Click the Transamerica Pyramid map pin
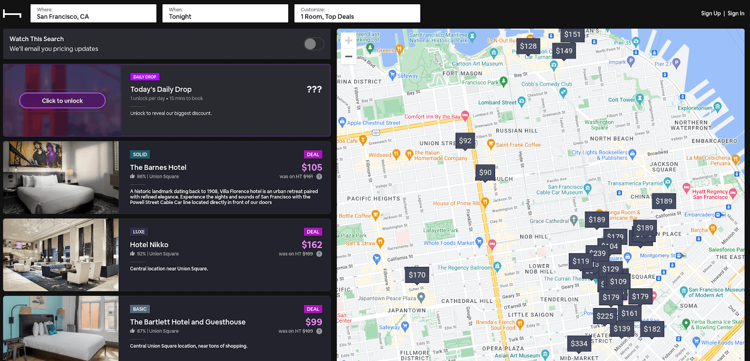 pyautogui.click(x=667, y=182)
